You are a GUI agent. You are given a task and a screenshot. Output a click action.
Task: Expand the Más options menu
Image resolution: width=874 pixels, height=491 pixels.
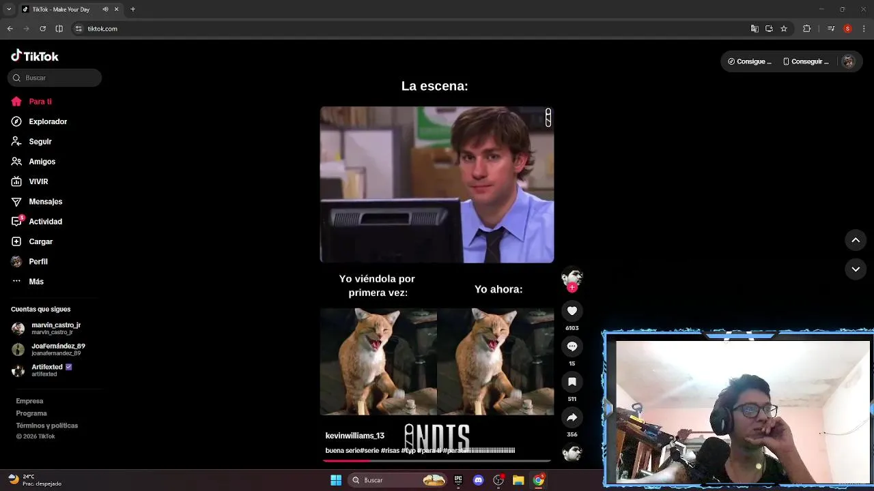pyautogui.click(x=27, y=282)
